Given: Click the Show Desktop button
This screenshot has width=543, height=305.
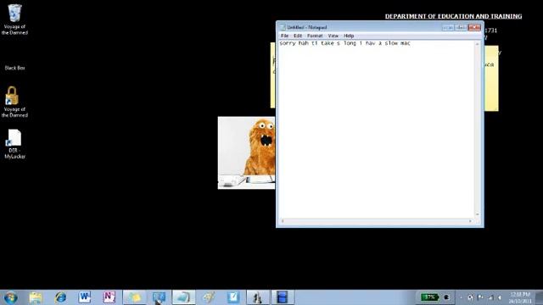Looking at the screenshot, I should [540, 297].
